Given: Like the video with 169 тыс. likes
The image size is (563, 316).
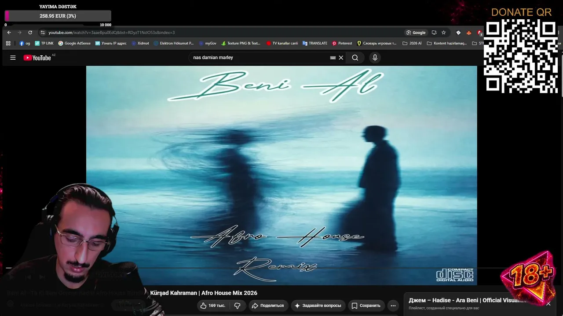Looking at the screenshot, I should coord(213,305).
